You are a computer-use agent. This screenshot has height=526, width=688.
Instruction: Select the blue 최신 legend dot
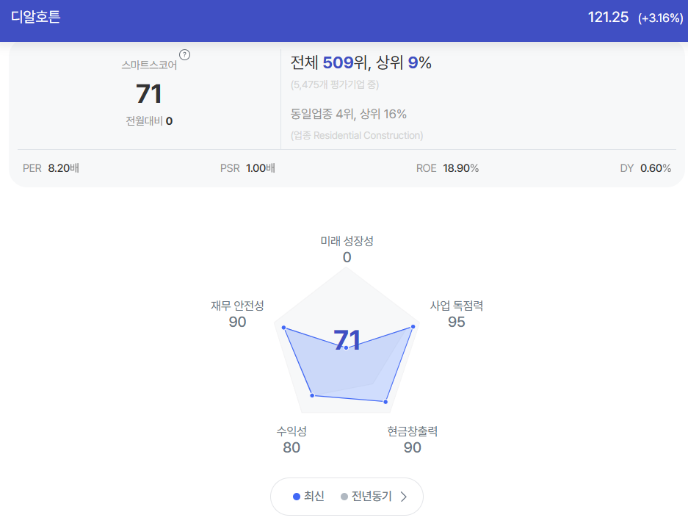coord(297,496)
